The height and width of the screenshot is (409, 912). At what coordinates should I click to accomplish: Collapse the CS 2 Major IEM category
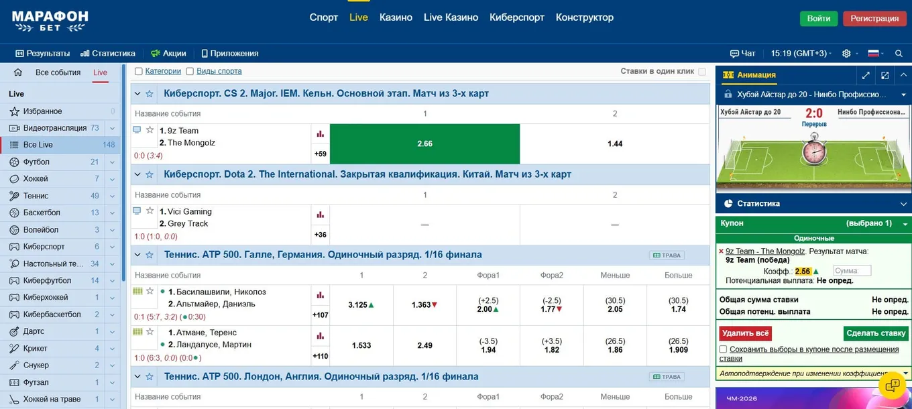pos(137,94)
